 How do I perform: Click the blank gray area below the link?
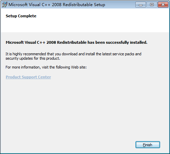tap(85, 108)
